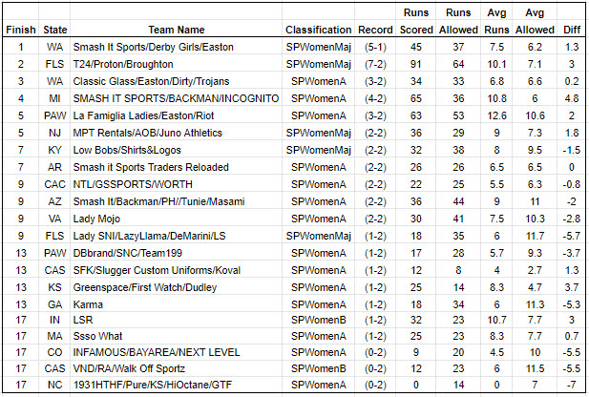Click record '(4-2)' cell

pyautogui.click(x=375, y=98)
